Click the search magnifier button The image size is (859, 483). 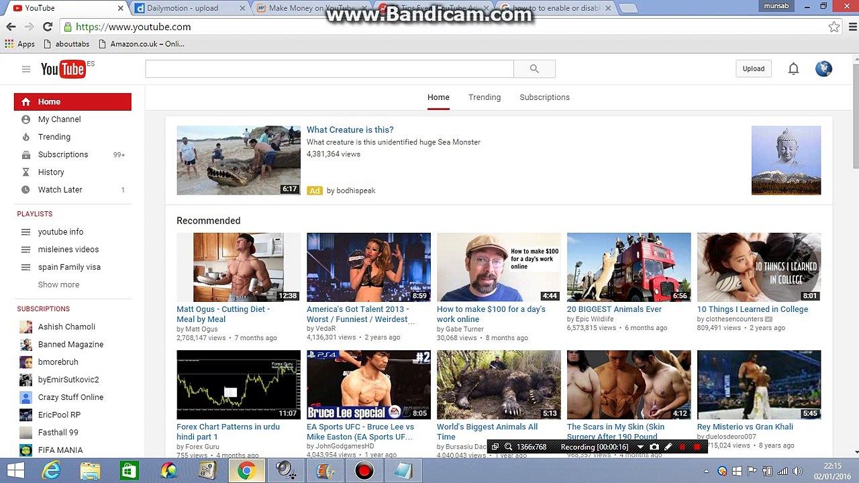534,68
